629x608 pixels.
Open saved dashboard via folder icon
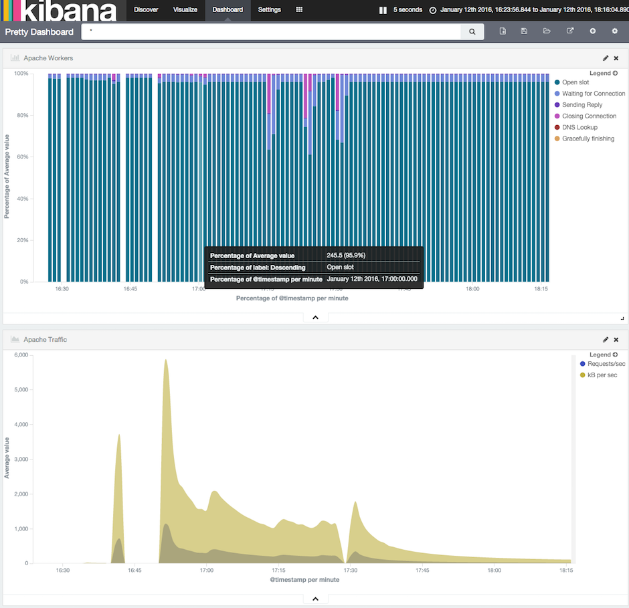(547, 31)
